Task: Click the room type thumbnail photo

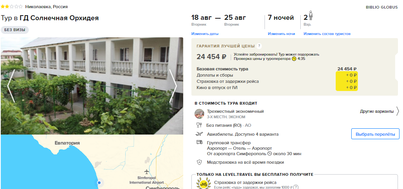Action: pos(199,114)
